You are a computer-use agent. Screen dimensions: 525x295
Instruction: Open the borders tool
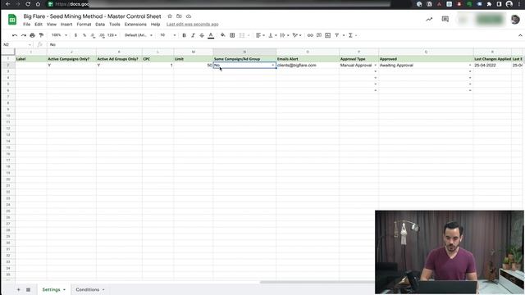click(x=232, y=35)
